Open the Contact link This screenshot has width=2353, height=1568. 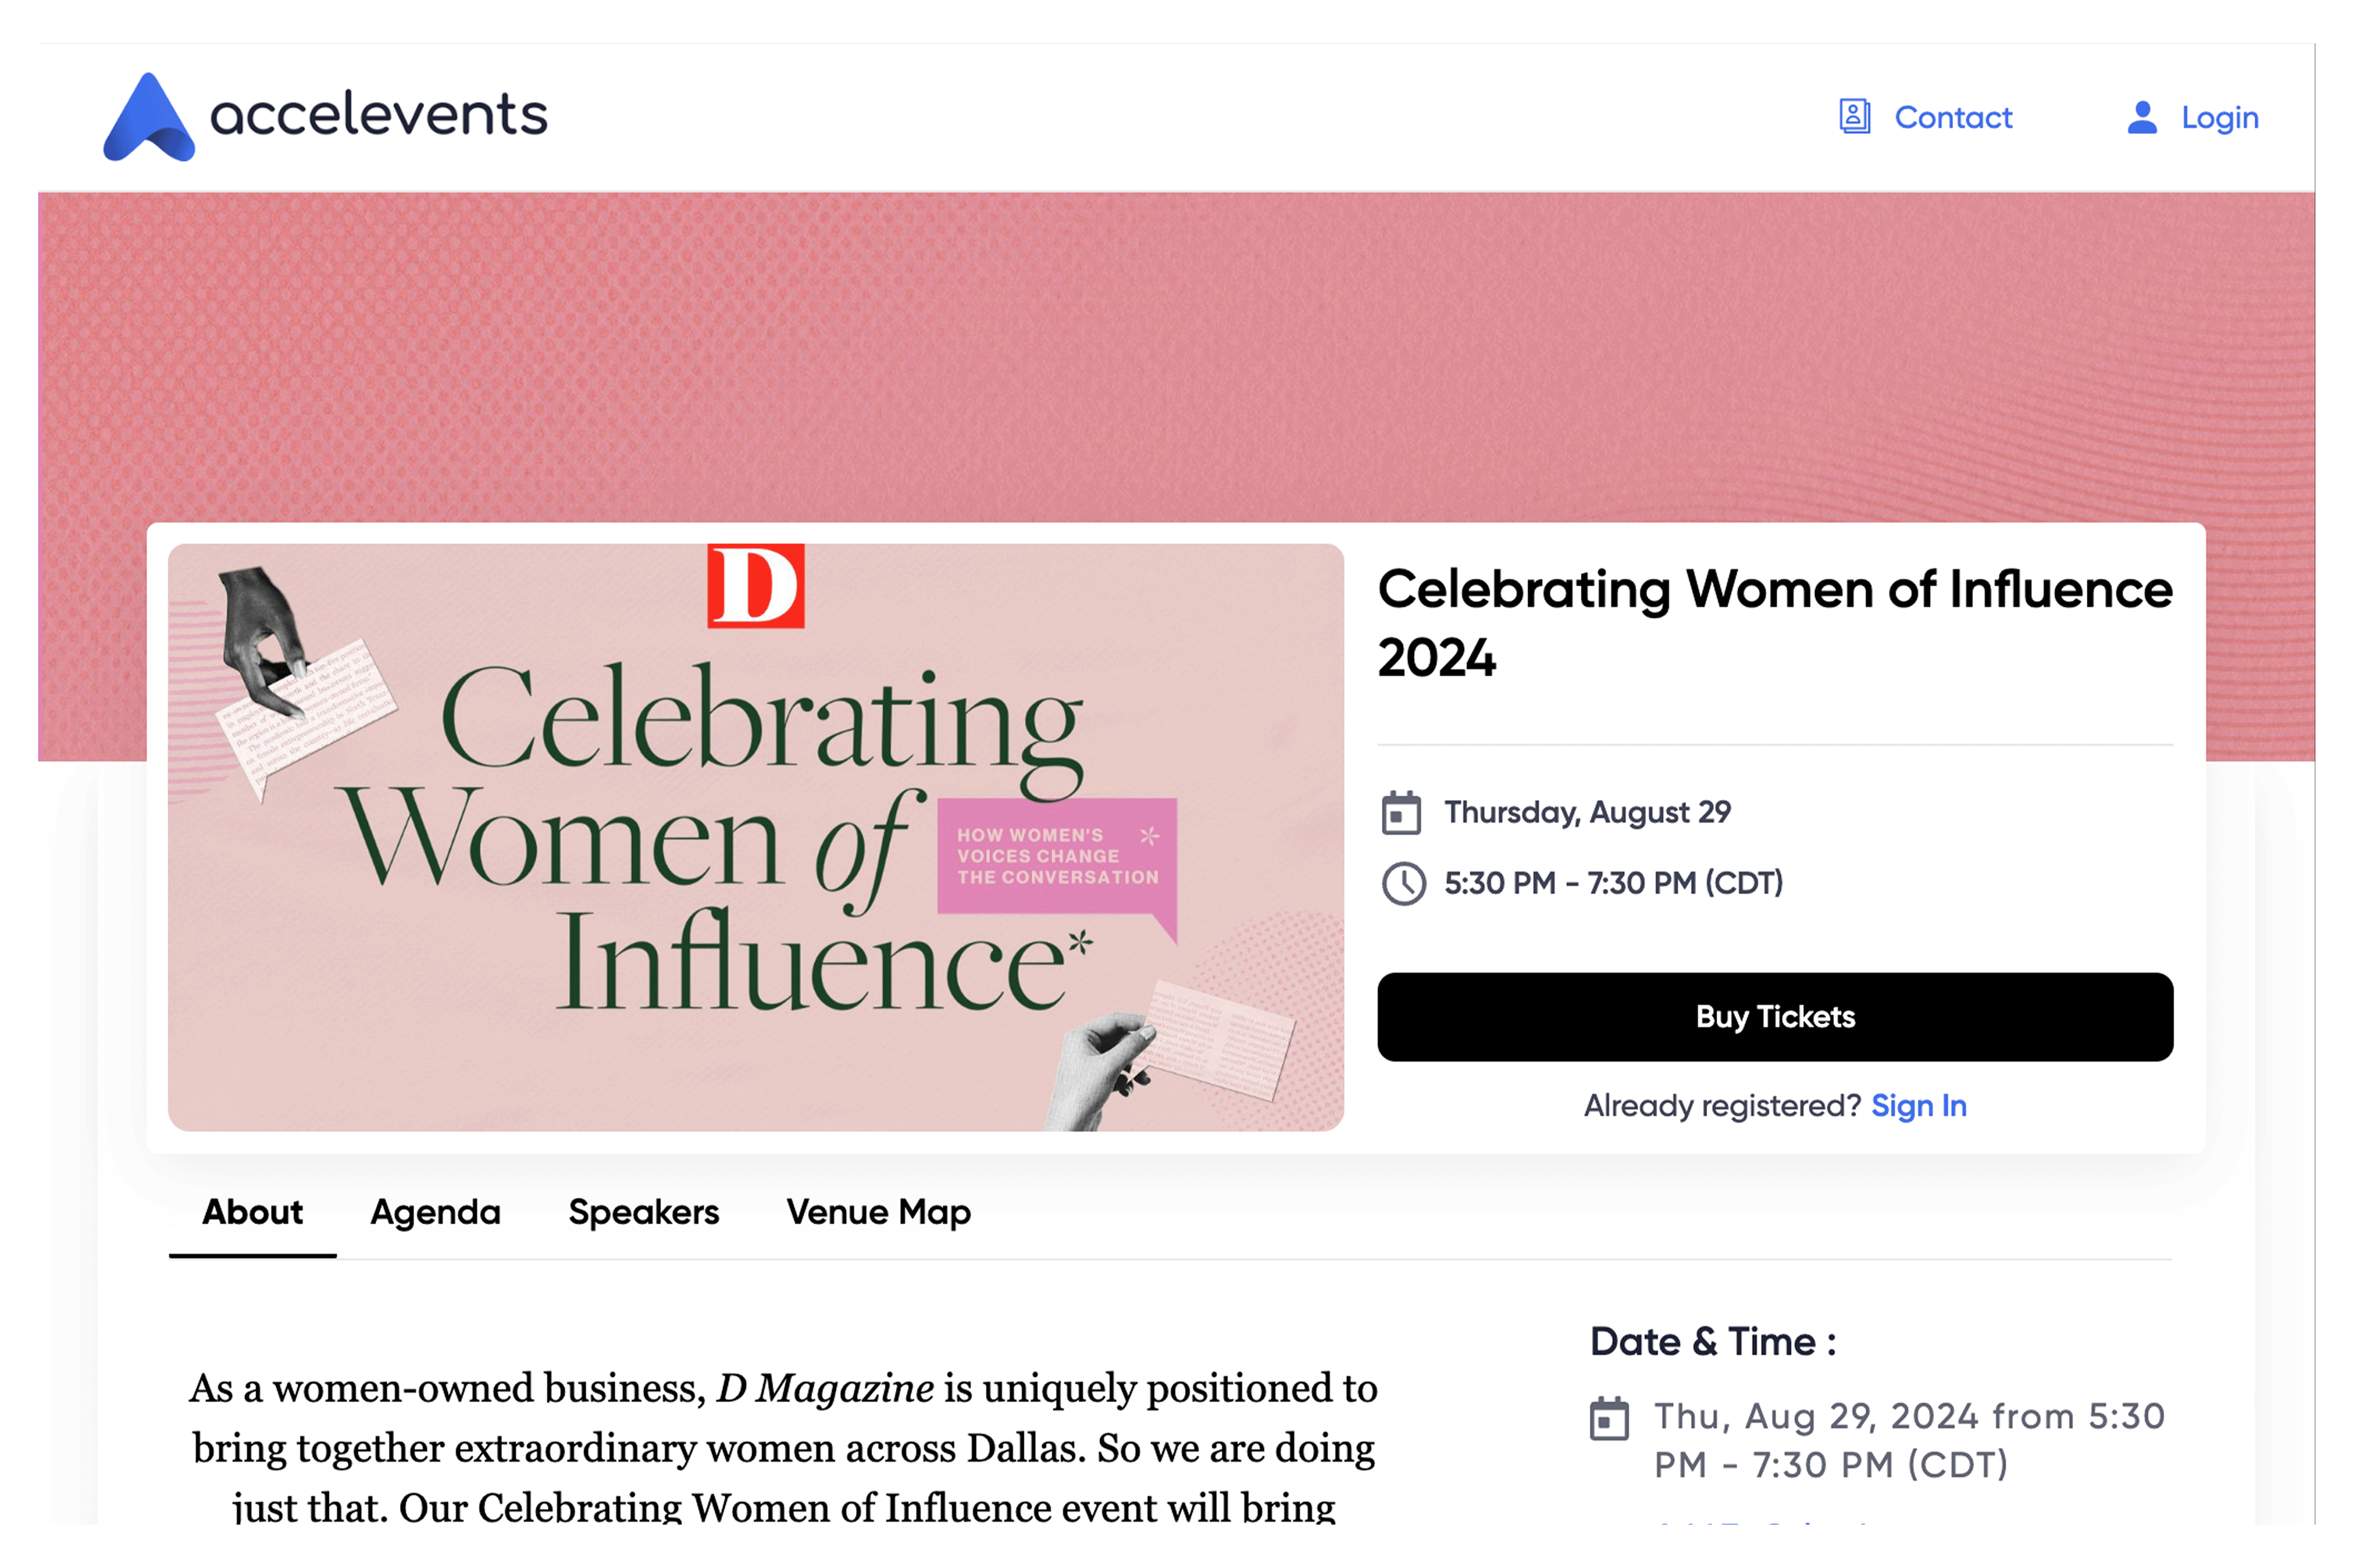pyautogui.click(x=1953, y=118)
